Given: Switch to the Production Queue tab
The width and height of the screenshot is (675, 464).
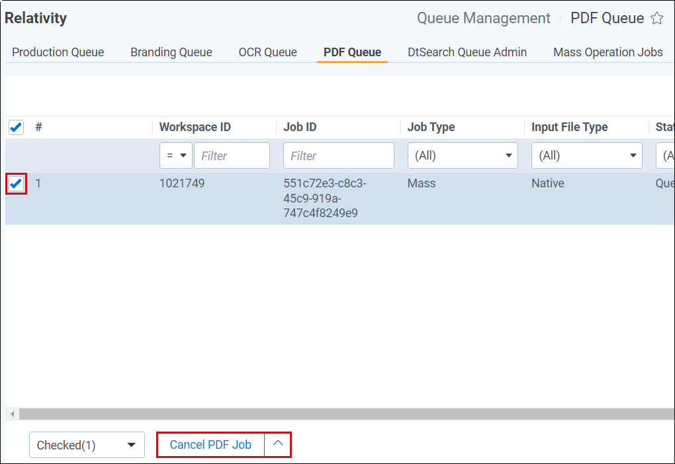Looking at the screenshot, I should click(58, 52).
